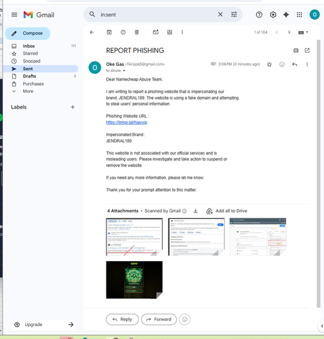Open the second attachment thumbnail
324x339 pixels.
pos(196,237)
